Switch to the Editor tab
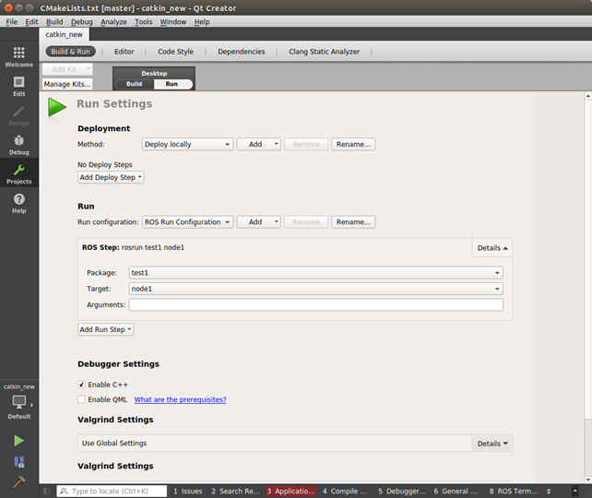Viewport: 592px width, 498px height. pyautogui.click(x=124, y=52)
